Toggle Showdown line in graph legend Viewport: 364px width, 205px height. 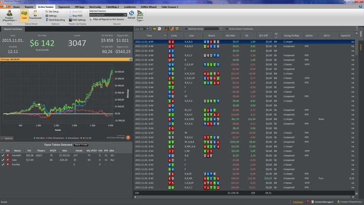(x=72, y=138)
